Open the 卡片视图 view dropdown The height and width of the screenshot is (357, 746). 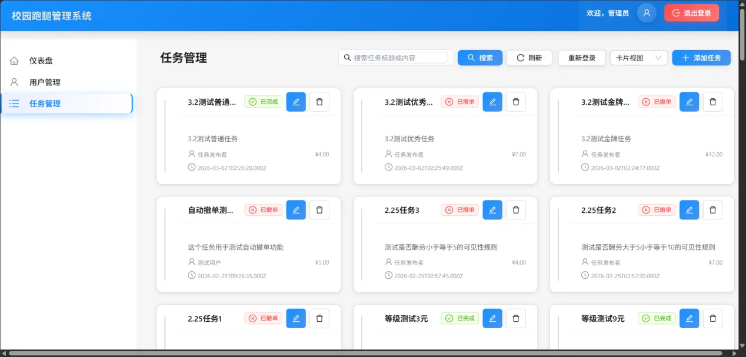pyautogui.click(x=639, y=58)
